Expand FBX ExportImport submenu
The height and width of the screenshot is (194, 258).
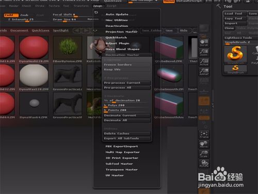(122, 146)
